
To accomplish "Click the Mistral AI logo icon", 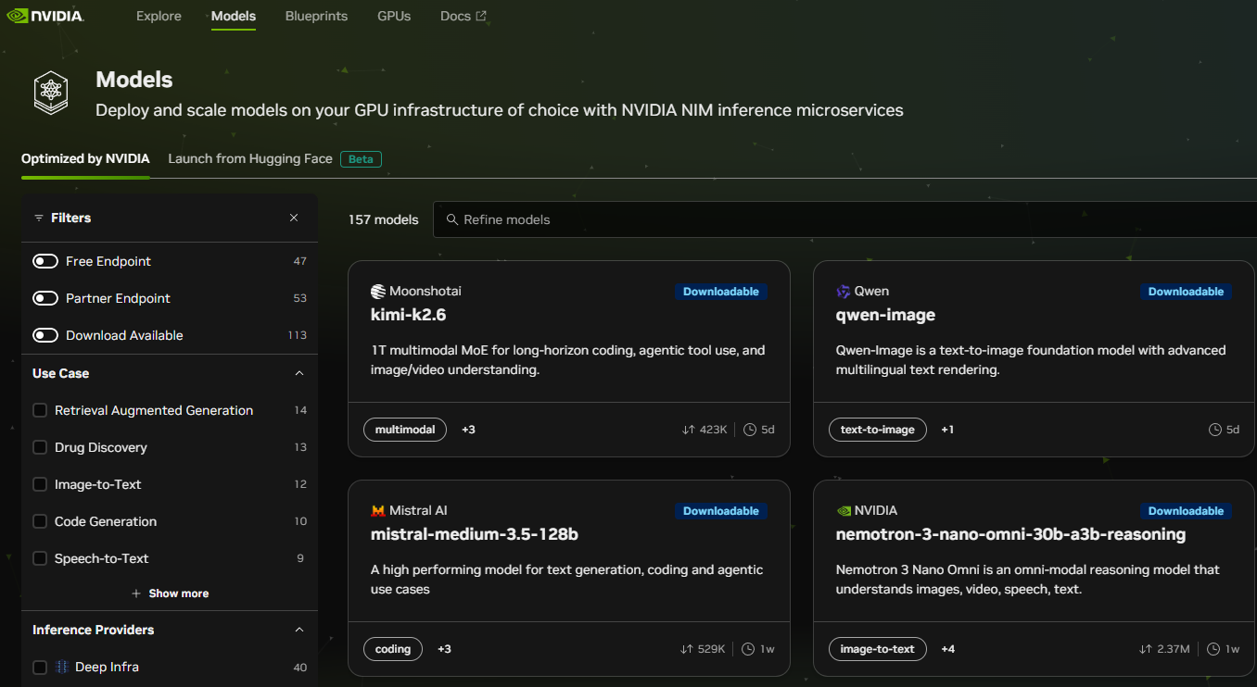I will pos(377,511).
